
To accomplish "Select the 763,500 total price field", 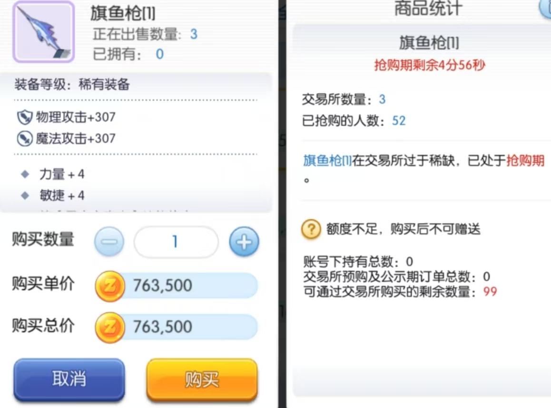I will point(190,327).
